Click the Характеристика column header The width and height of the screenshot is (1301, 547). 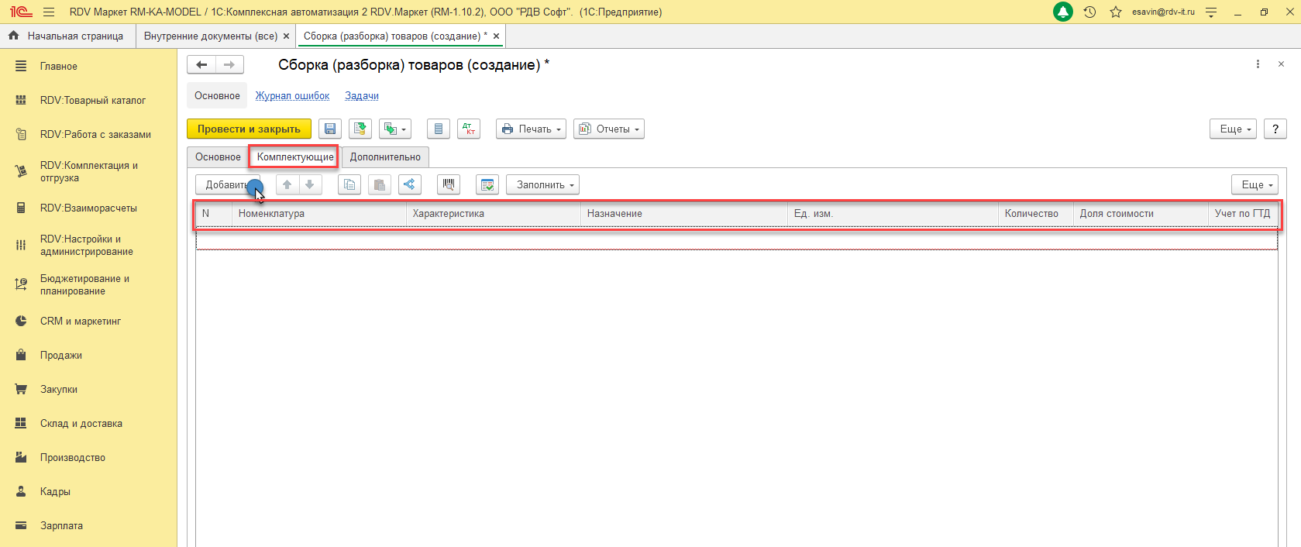click(493, 214)
